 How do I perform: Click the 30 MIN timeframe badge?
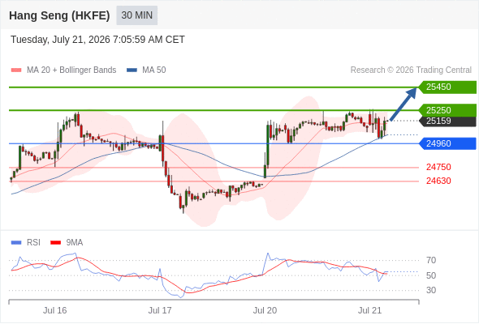137,15
